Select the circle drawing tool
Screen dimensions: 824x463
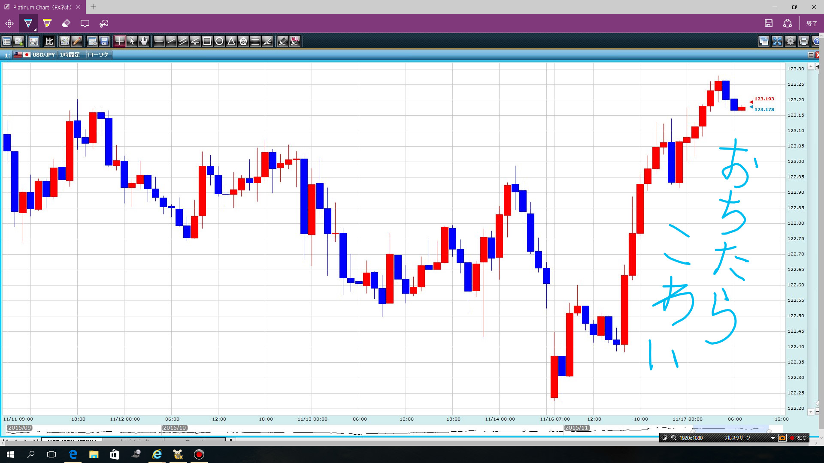219,41
